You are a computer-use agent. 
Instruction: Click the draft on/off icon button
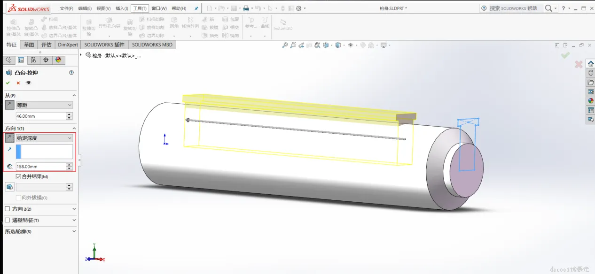(9, 187)
